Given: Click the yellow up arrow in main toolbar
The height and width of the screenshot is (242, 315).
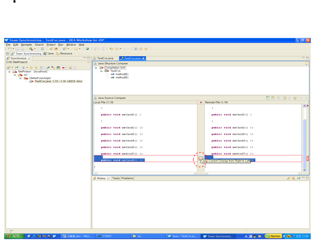Looking at the screenshot, I should (146, 49).
